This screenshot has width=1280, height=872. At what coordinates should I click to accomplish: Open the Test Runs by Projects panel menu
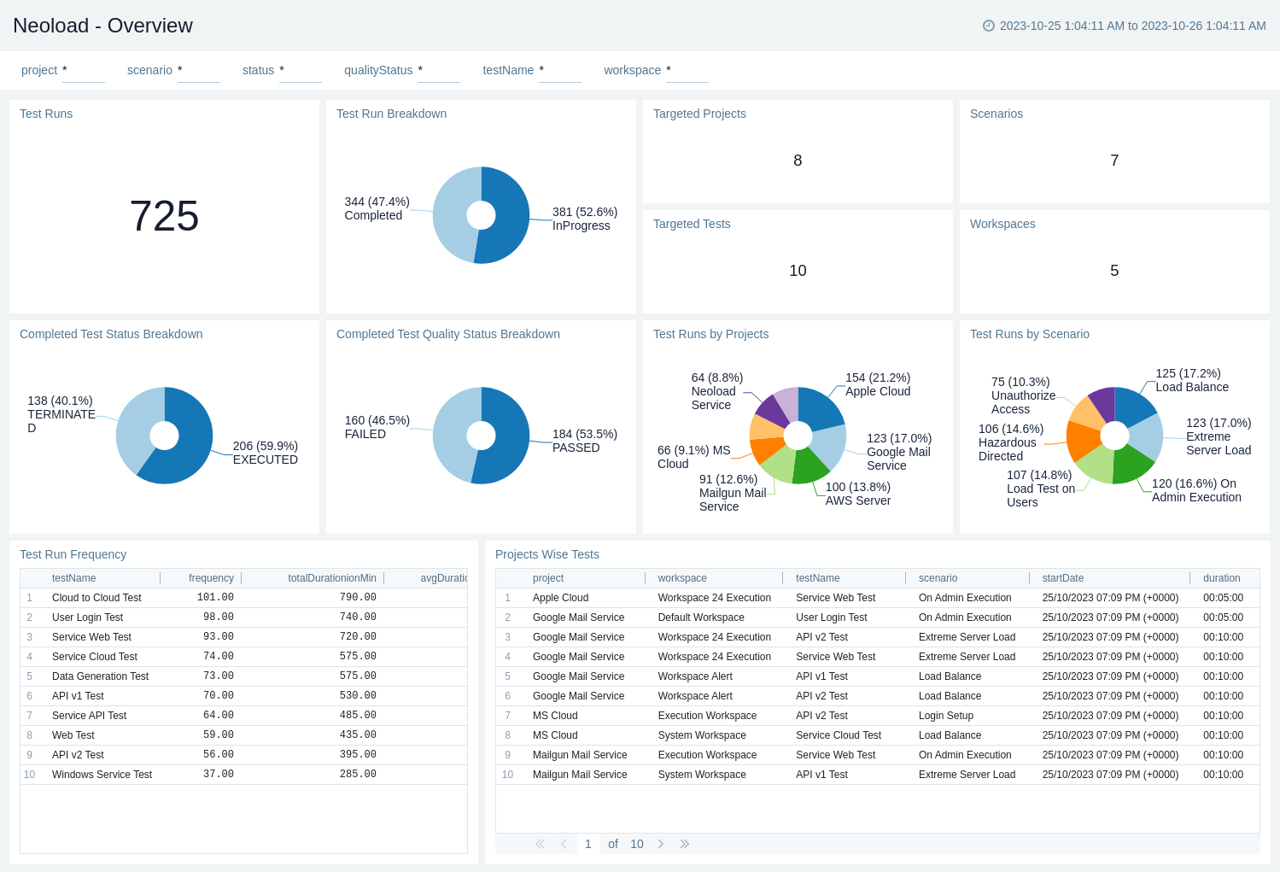pyautogui.click(x=711, y=334)
